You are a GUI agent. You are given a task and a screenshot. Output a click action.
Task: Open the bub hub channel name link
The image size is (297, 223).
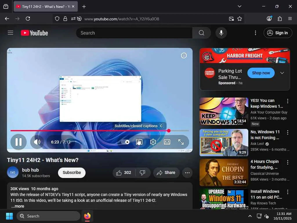coord(30,170)
